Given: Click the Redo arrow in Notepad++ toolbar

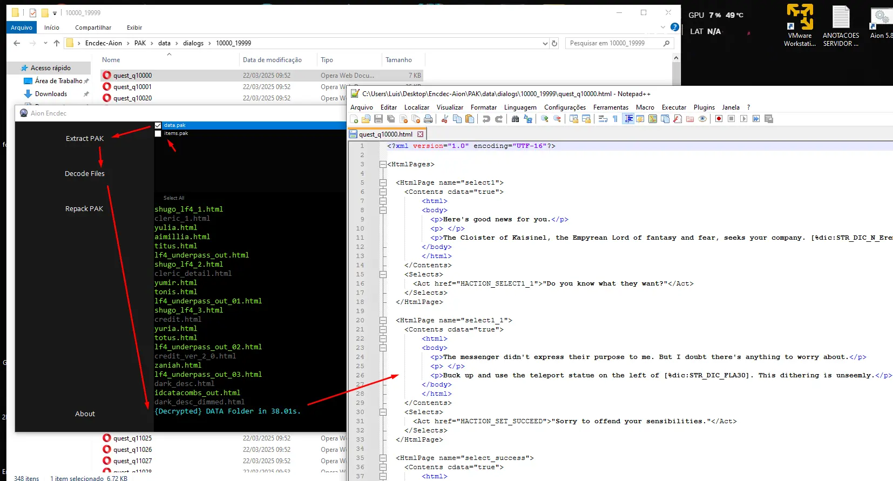Looking at the screenshot, I should click(x=498, y=119).
